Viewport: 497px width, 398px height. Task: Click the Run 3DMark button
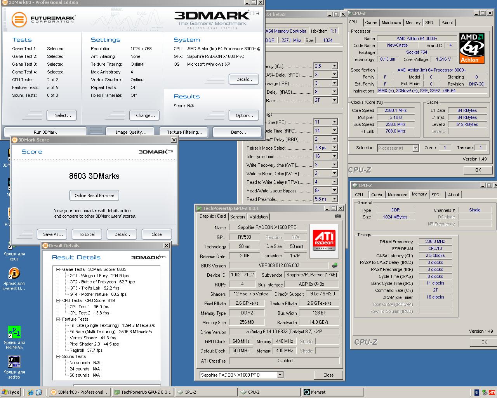45,132
